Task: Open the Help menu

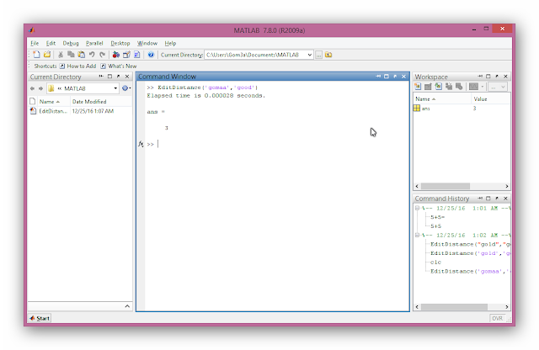Action: (x=170, y=43)
